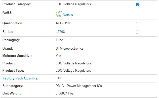Click the 310 quantity value
The width and height of the screenshot is (159, 98).
(x=58, y=78)
